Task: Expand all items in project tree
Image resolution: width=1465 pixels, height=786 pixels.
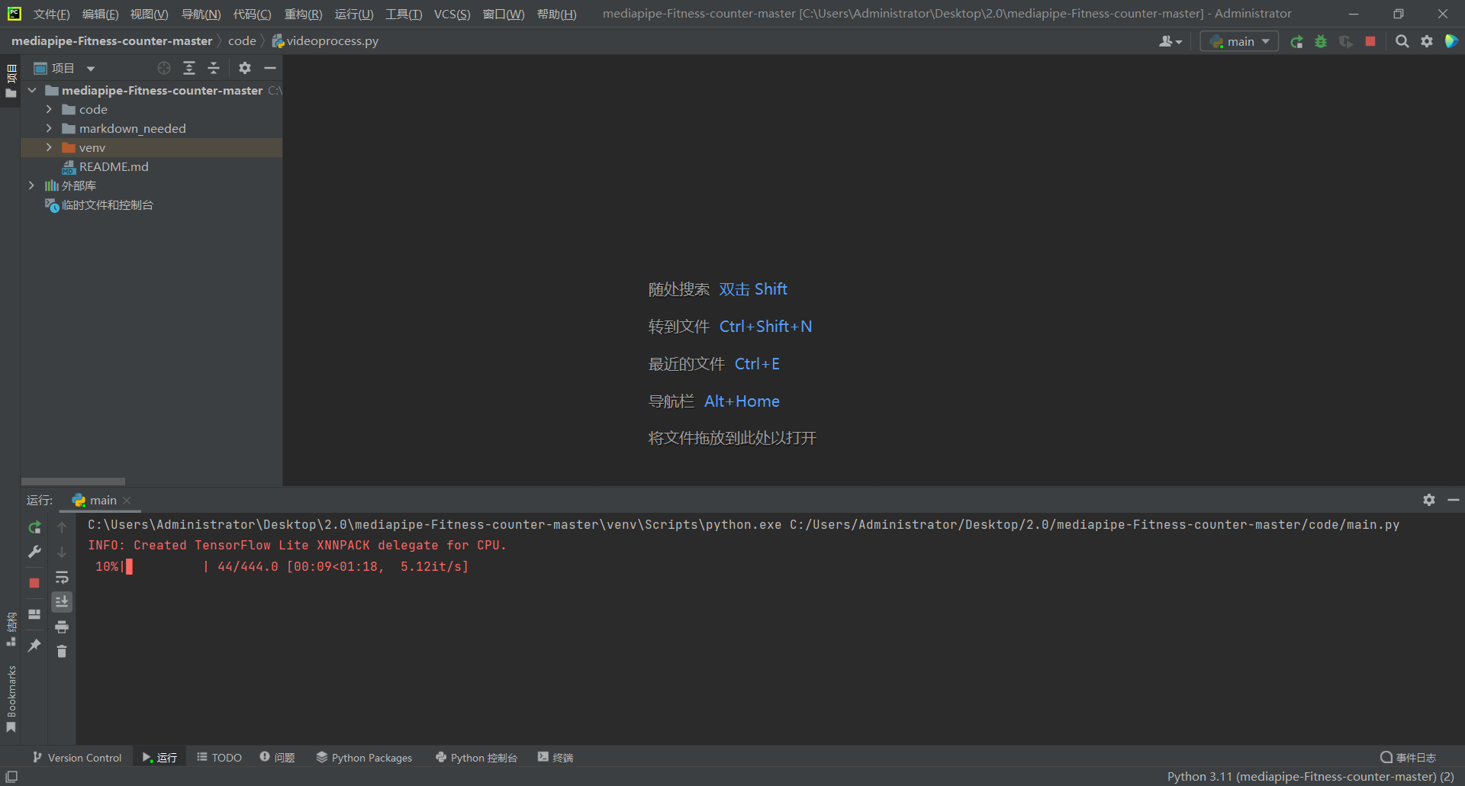Action: click(189, 68)
